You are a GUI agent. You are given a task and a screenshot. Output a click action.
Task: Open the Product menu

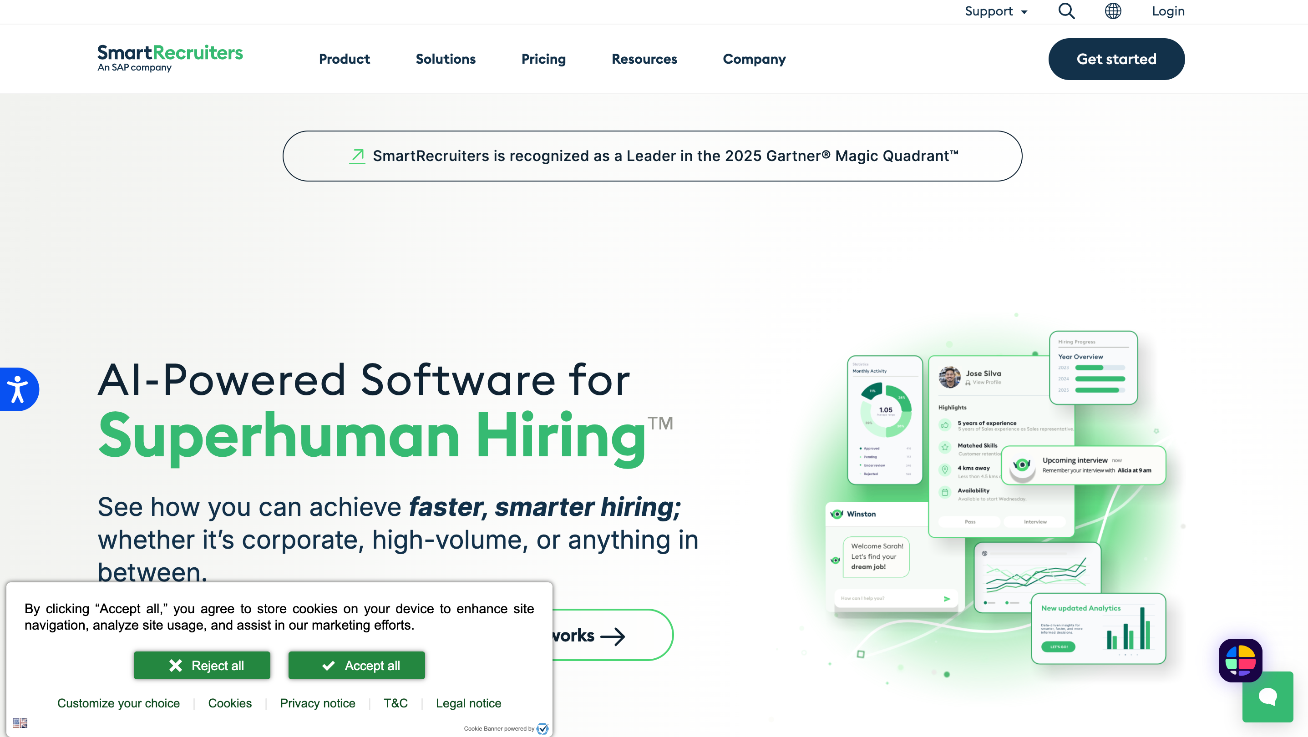click(344, 59)
